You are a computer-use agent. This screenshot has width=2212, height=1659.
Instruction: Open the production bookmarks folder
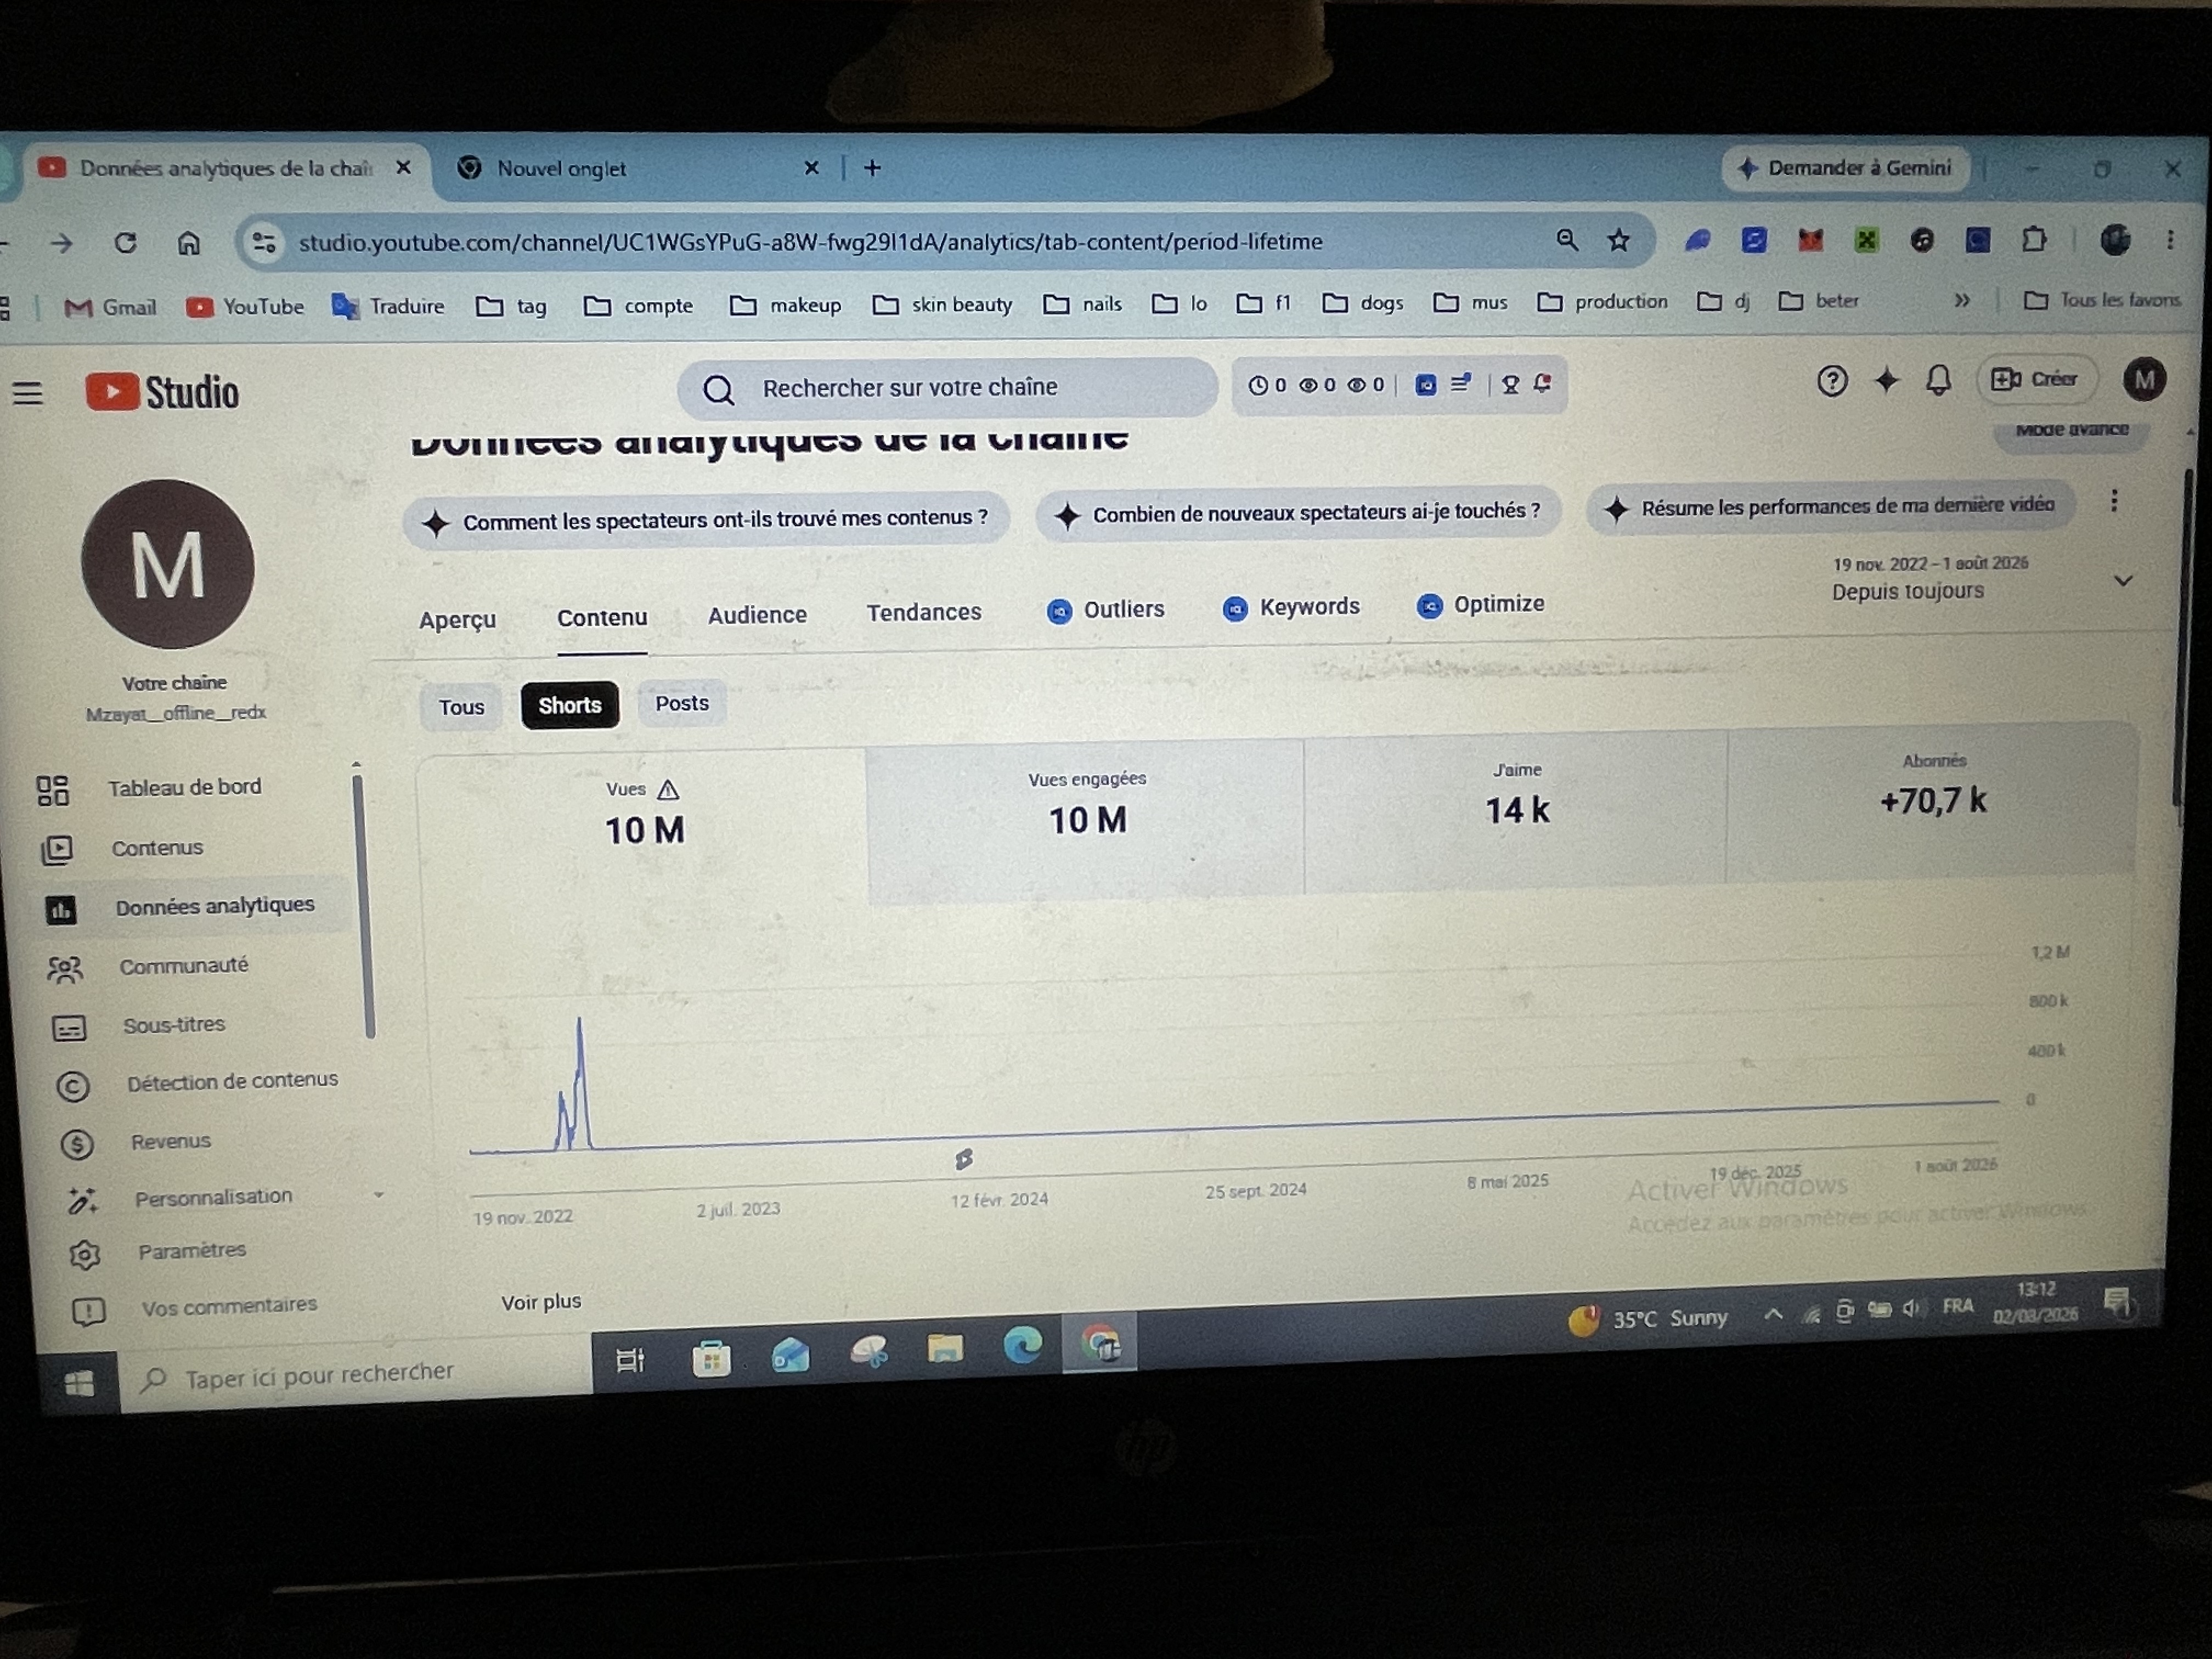pos(1603,302)
